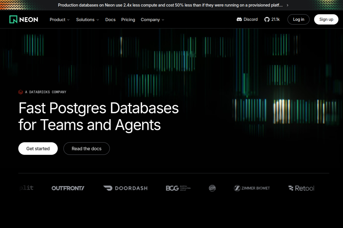Click the Retool logo
Viewport: 343px width, 228px height.
click(301, 188)
